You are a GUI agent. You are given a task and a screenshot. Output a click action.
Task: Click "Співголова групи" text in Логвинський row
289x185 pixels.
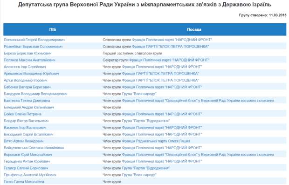tap(117, 40)
